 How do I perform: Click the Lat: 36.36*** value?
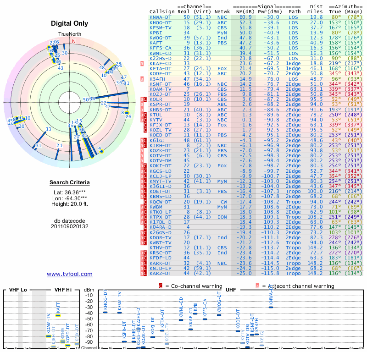[70, 192]
